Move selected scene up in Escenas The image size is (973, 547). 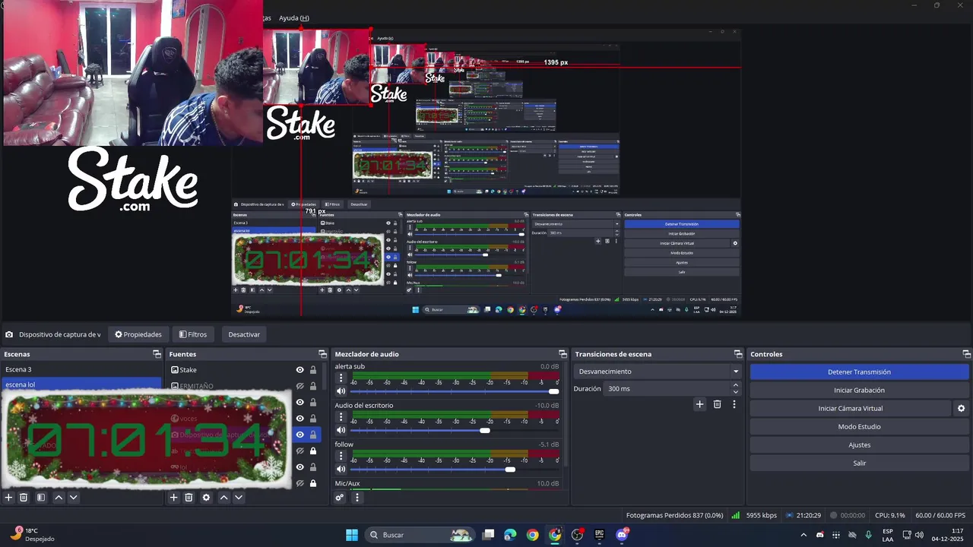tap(59, 498)
